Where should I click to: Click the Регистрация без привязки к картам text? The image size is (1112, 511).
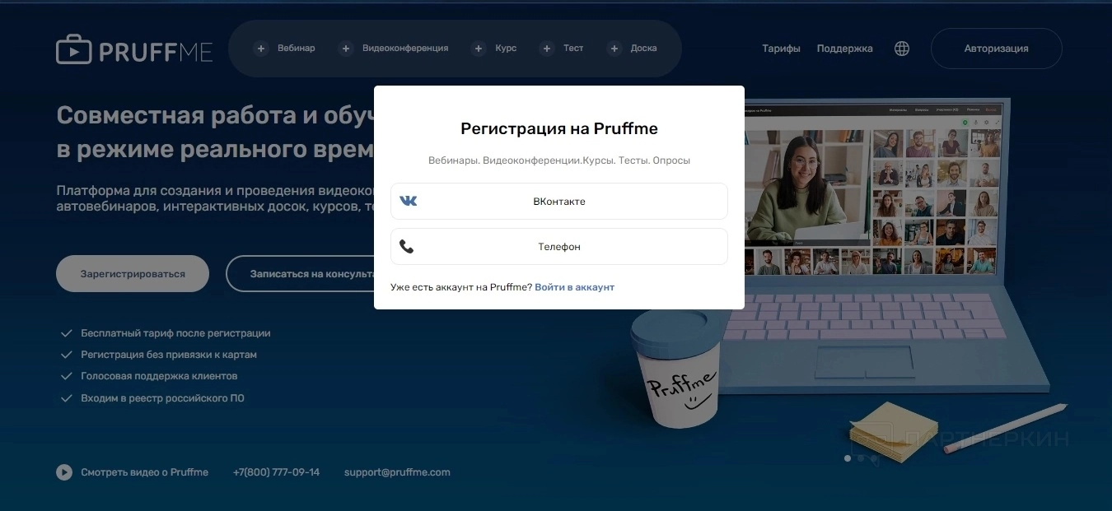[169, 355]
